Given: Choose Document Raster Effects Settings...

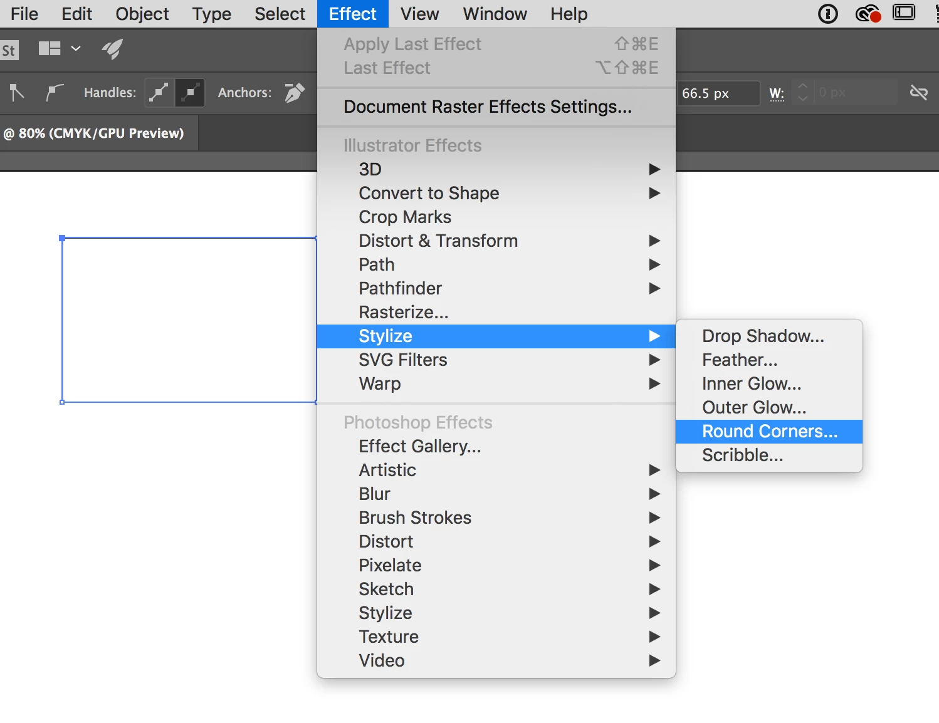Looking at the screenshot, I should (496, 107).
